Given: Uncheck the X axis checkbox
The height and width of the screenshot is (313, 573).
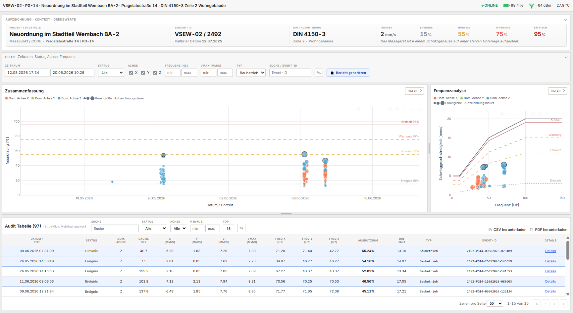Looking at the screenshot, I should click(131, 73).
